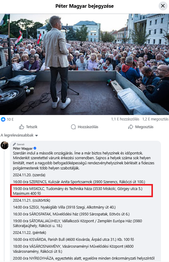Click the highlighted MISKOLC event line
This screenshot has width=169, height=262.
[81, 191]
